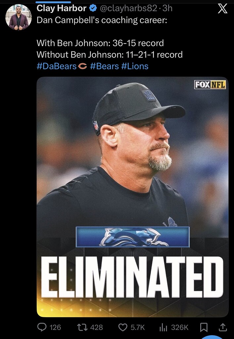Like the post with heart icon
234x339 pixels.
(x=123, y=327)
